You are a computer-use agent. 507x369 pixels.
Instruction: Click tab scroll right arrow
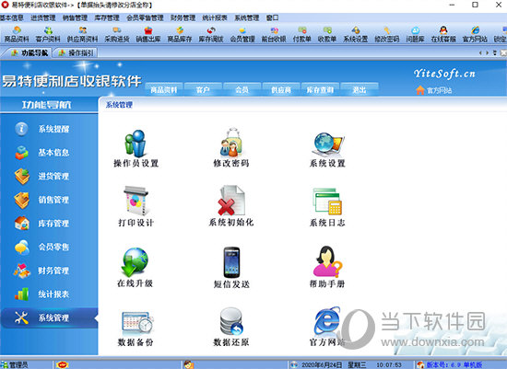click(488, 52)
